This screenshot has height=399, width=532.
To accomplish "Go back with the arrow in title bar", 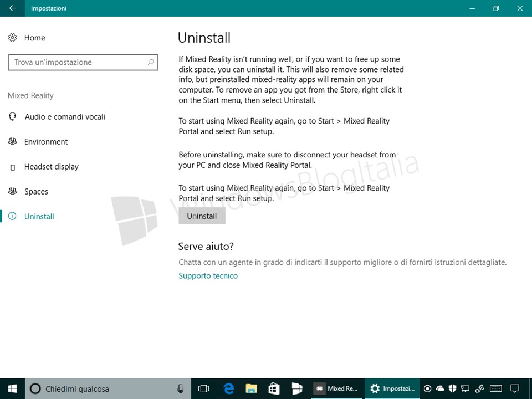I will tap(12, 8).
